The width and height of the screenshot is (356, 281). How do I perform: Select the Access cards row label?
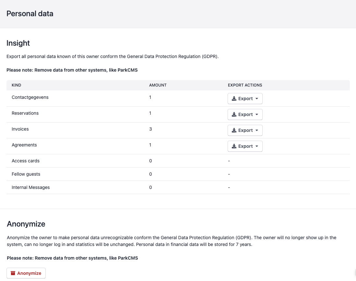[26, 161]
